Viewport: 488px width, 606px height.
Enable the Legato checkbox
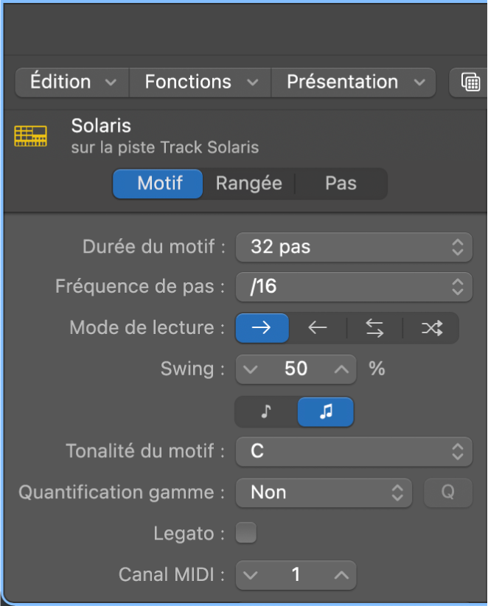click(x=246, y=532)
